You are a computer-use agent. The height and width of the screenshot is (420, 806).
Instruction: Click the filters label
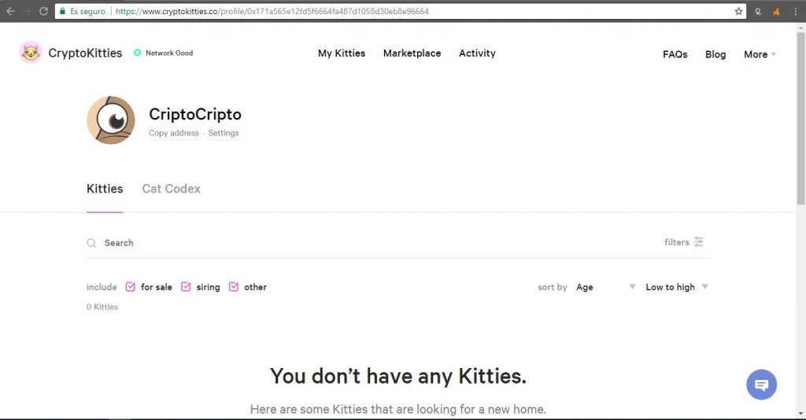(x=676, y=241)
